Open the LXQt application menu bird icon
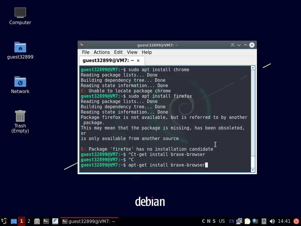Viewport: 301px width, 226px height. point(4,221)
